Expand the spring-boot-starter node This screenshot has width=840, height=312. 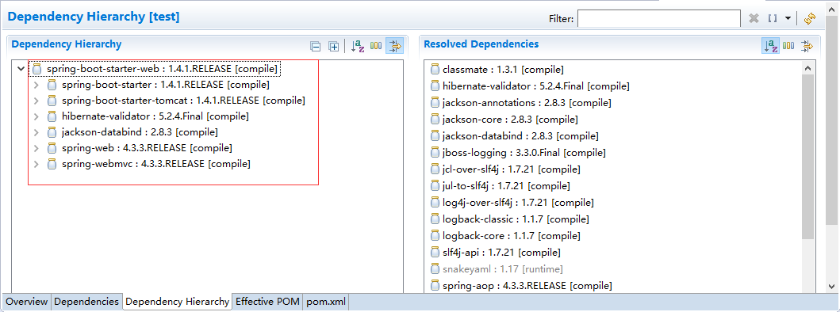pos(36,85)
